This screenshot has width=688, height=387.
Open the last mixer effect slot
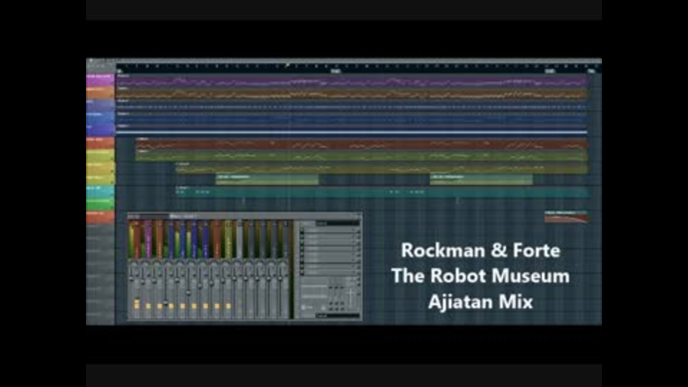[x=329, y=273]
